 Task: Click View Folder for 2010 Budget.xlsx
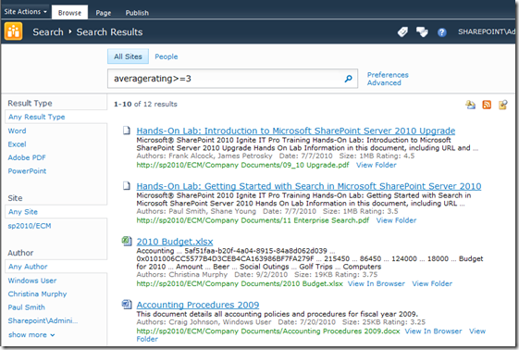(432, 283)
